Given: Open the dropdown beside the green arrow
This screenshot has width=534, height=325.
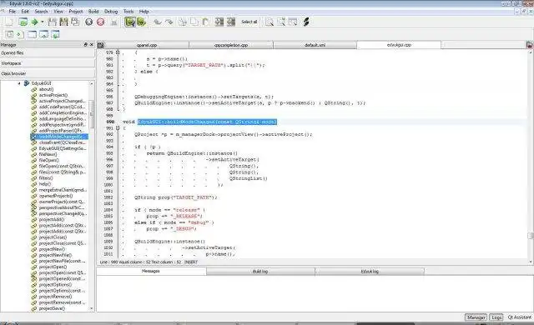Looking at the screenshot, I should point(43,22).
